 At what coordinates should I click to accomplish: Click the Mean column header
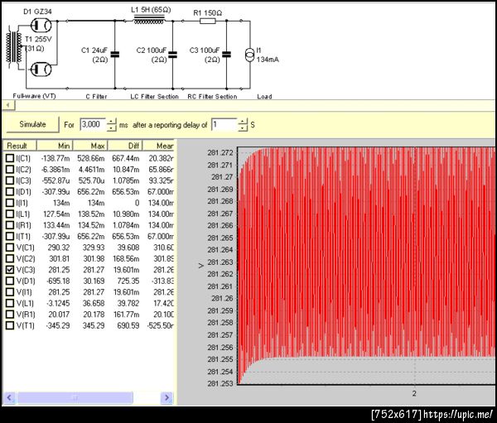tap(158, 146)
